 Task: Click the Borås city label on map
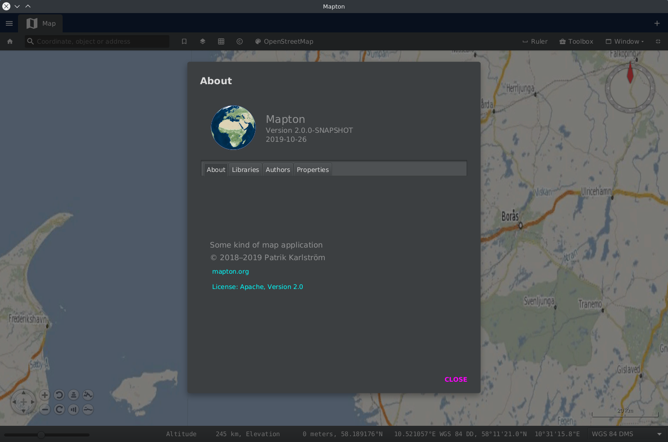point(510,216)
